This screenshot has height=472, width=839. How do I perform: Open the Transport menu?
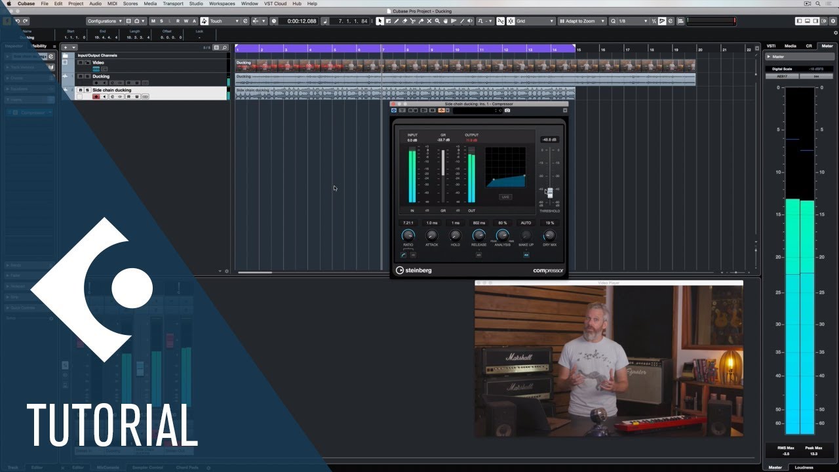coord(173,3)
